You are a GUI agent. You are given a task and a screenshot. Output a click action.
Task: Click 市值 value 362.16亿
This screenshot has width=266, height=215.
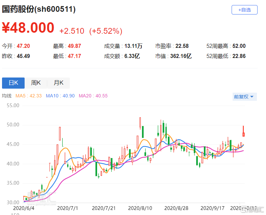(181, 56)
